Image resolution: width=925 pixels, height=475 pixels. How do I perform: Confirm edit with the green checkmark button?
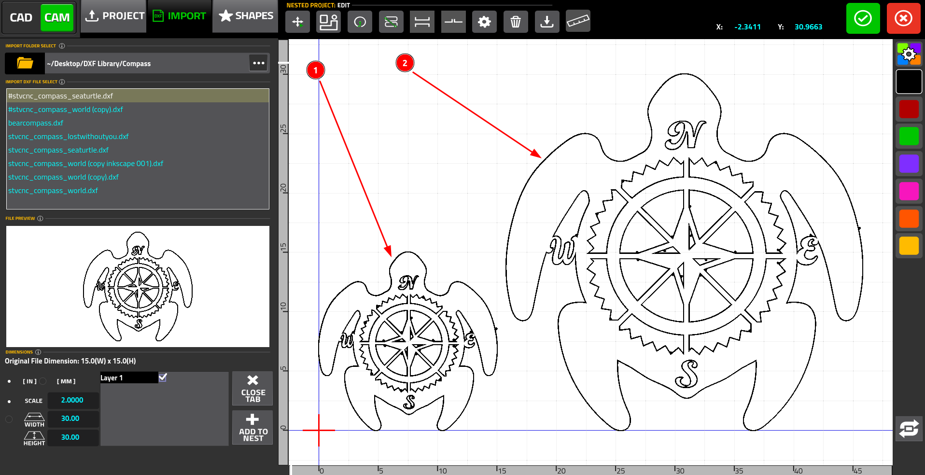[x=863, y=19]
